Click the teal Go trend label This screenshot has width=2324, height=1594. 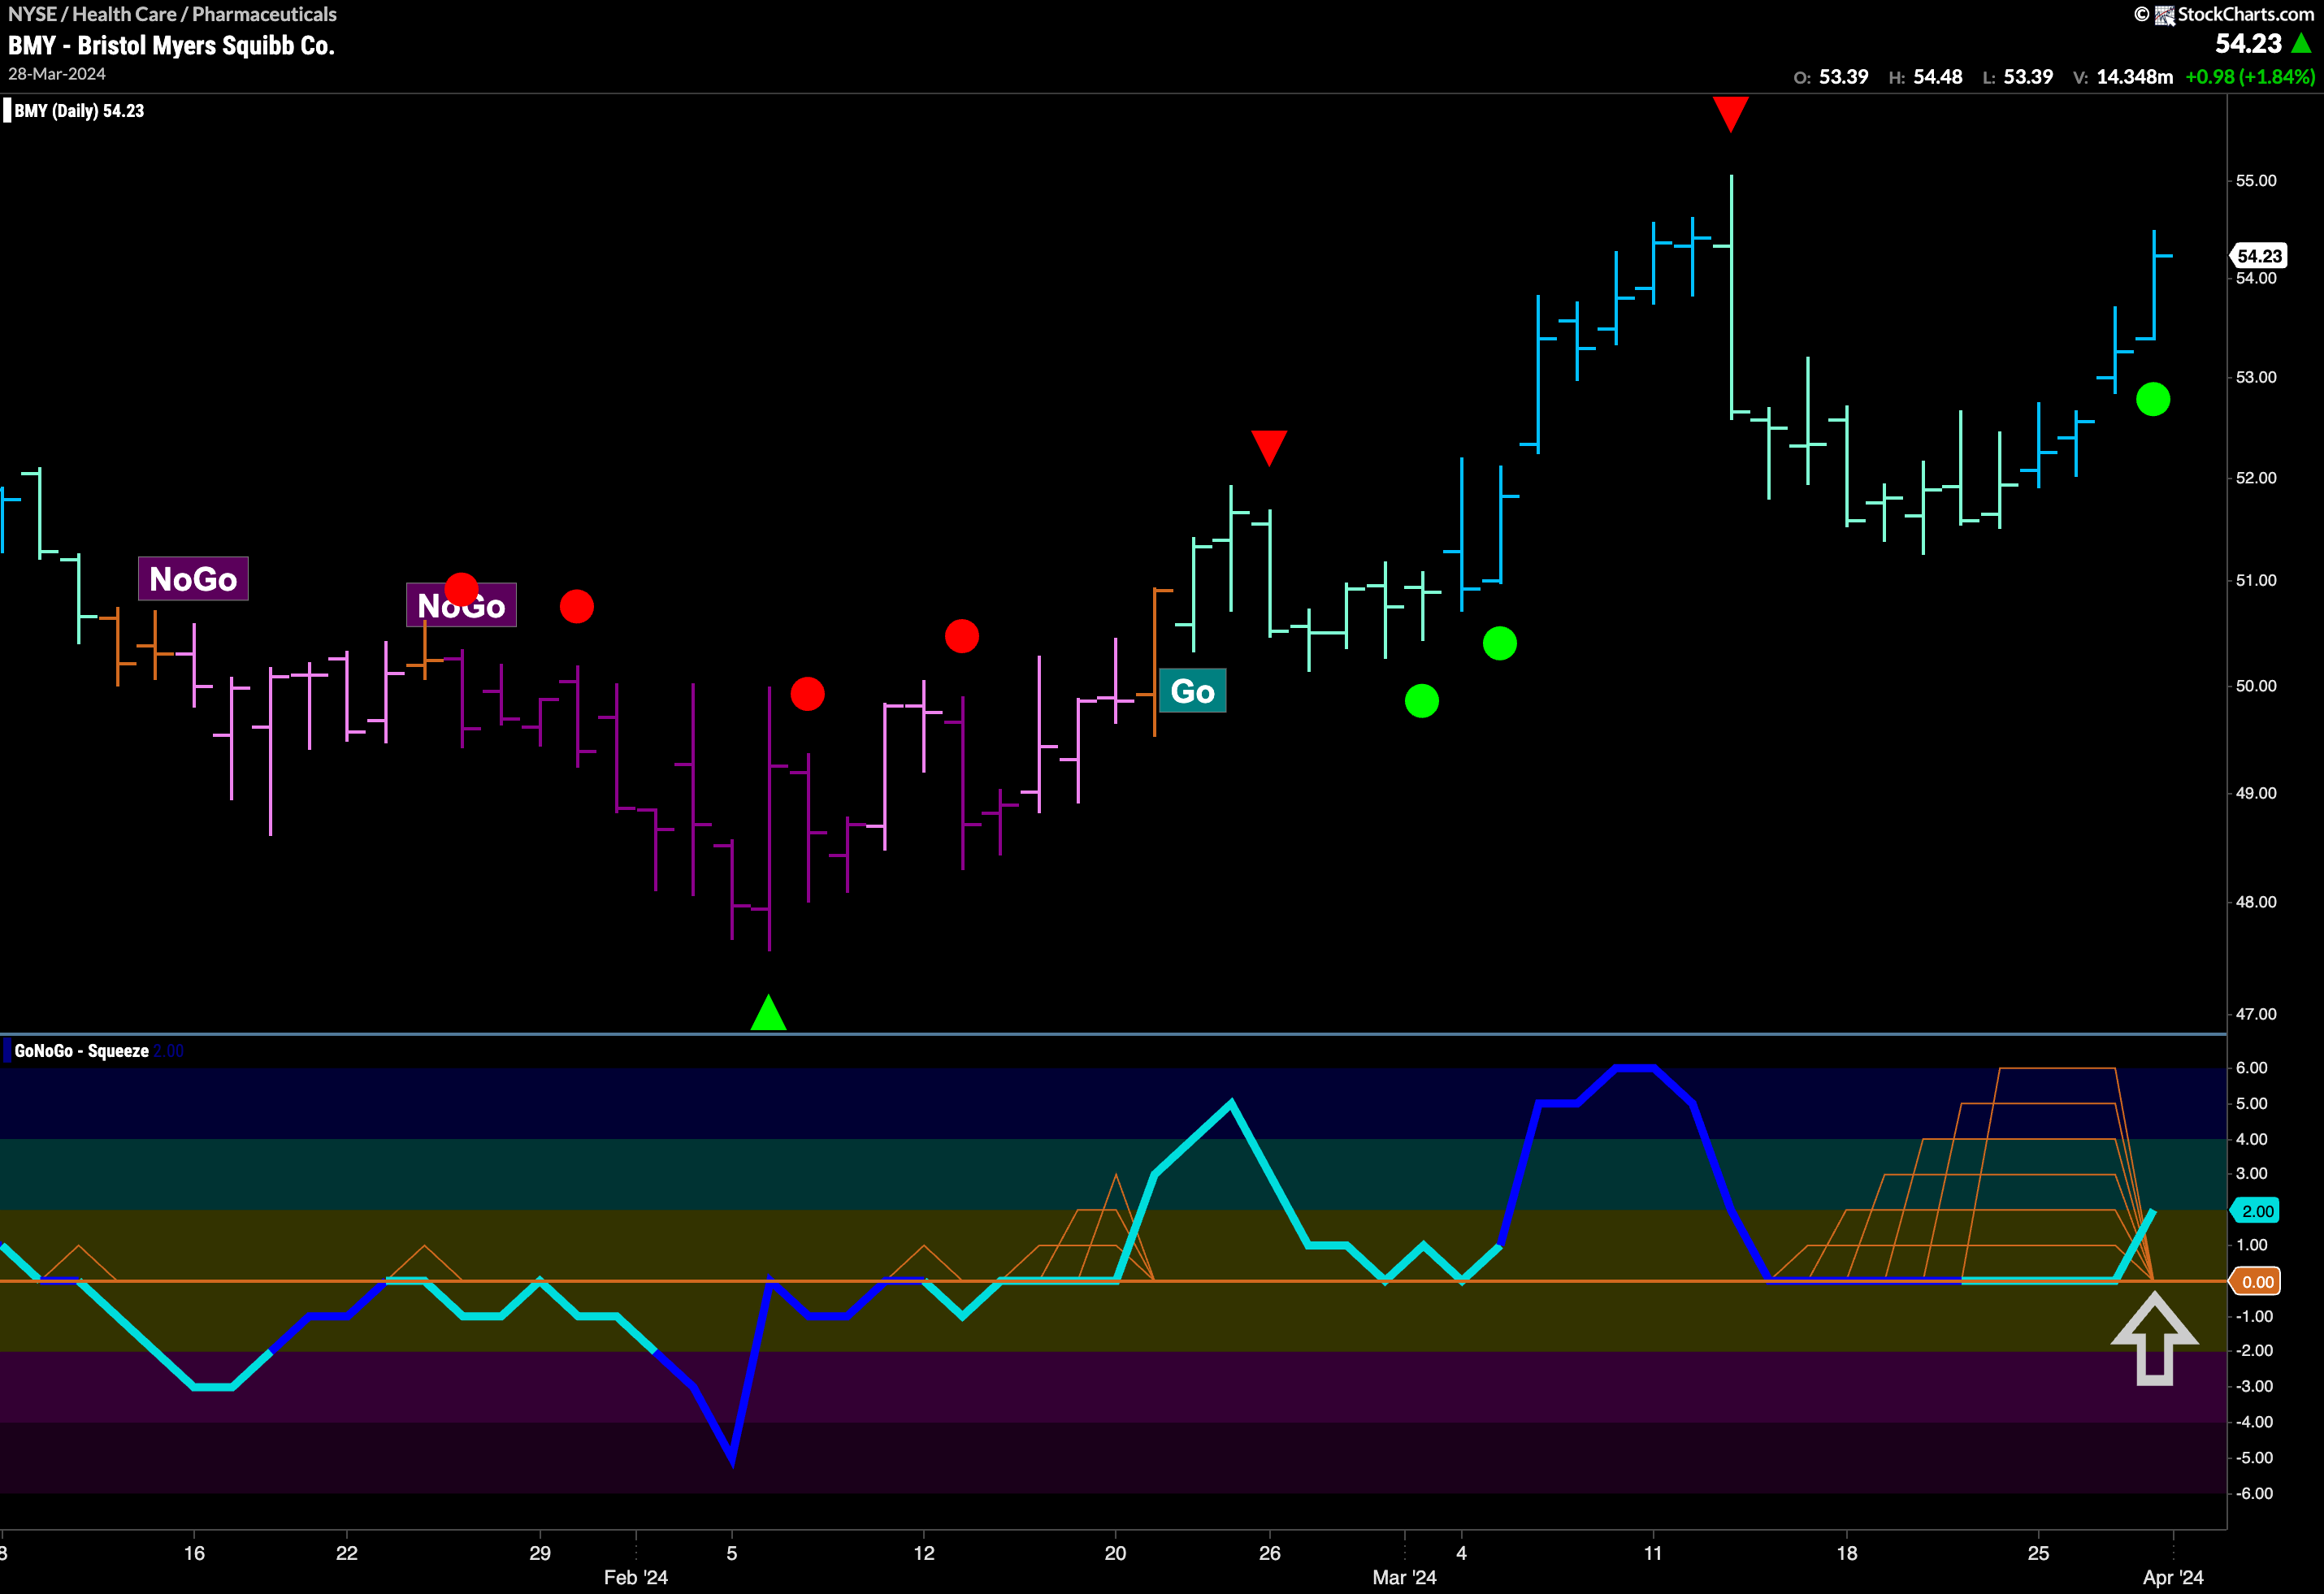[1192, 691]
